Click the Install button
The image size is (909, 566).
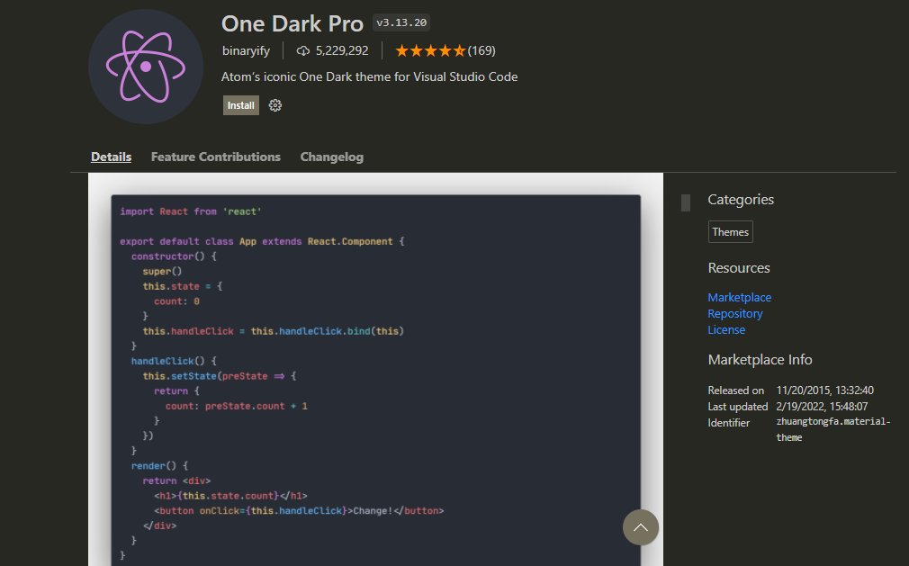click(x=240, y=105)
